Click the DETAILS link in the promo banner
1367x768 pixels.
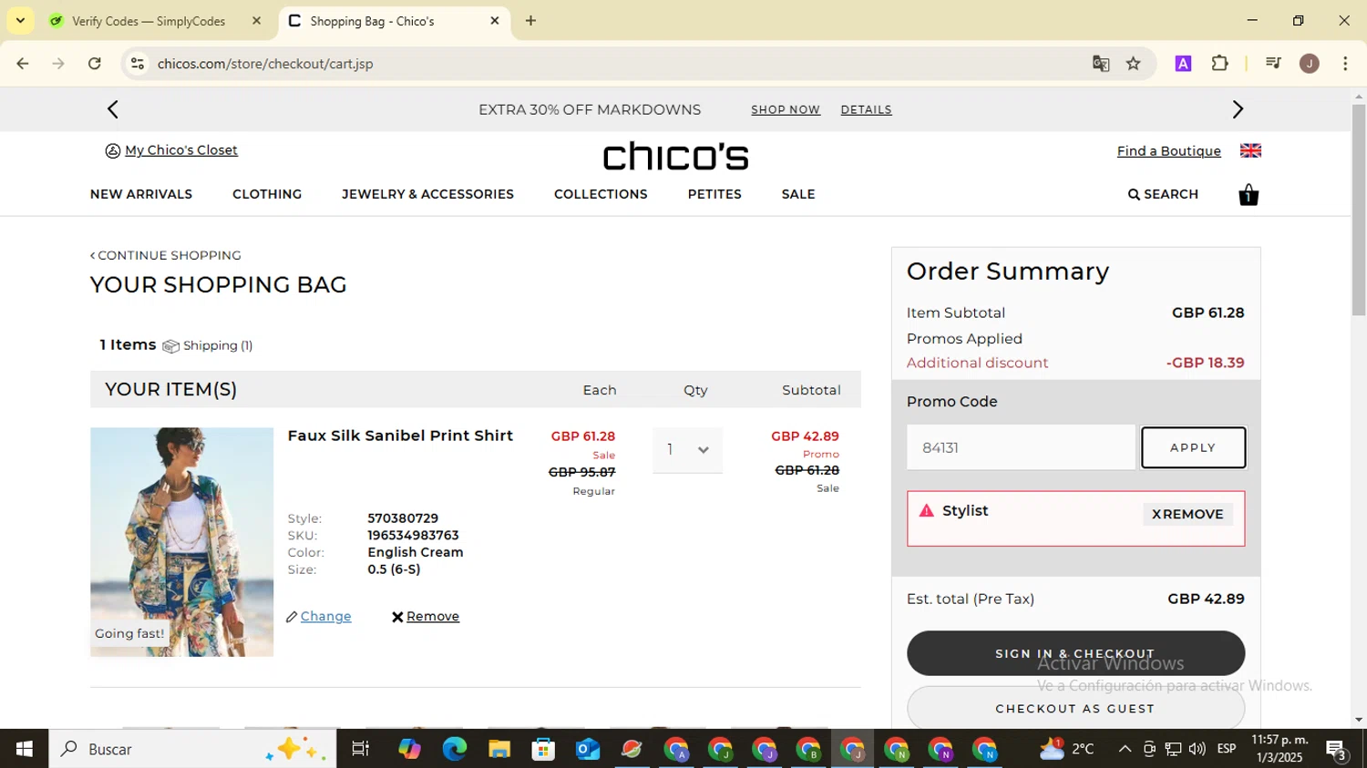tap(866, 110)
